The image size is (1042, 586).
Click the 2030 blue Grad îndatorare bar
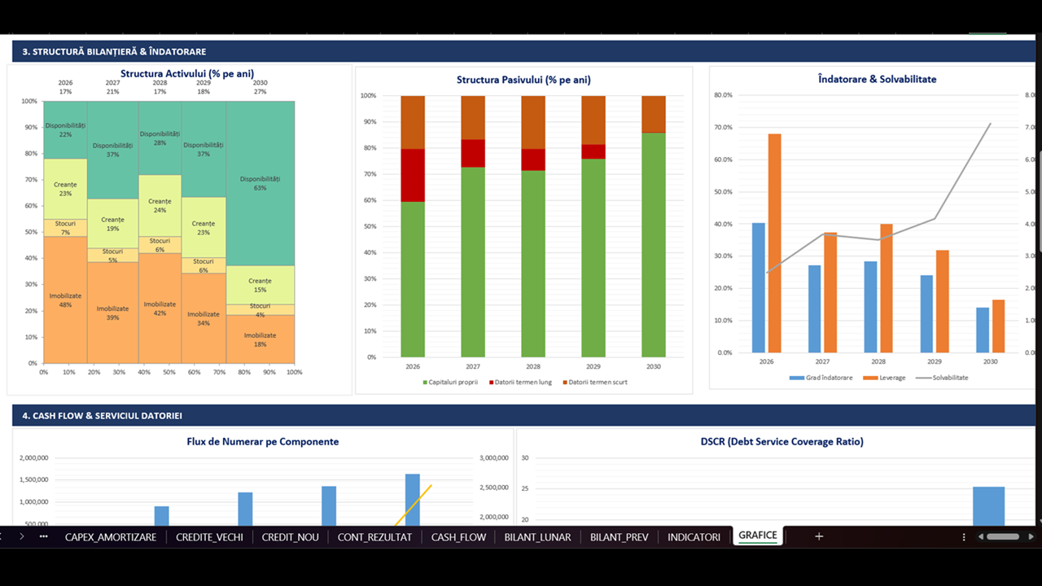pyautogui.click(x=983, y=330)
